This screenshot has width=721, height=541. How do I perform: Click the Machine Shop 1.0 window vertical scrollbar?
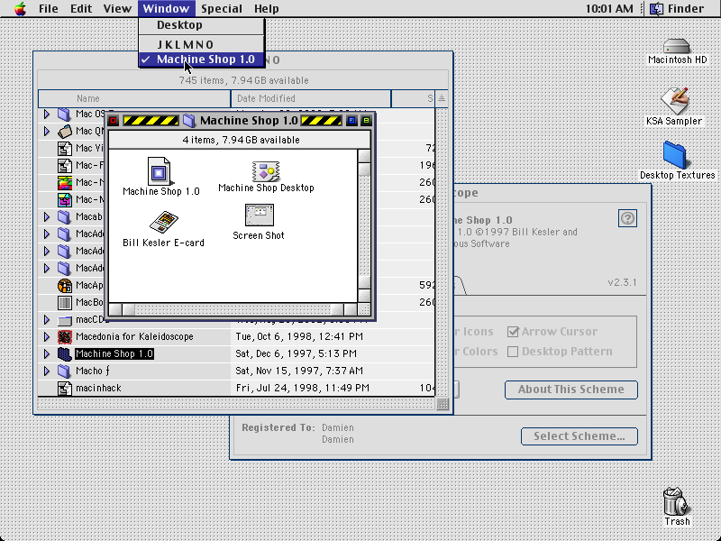pyautogui.click(x=364, y=226)
